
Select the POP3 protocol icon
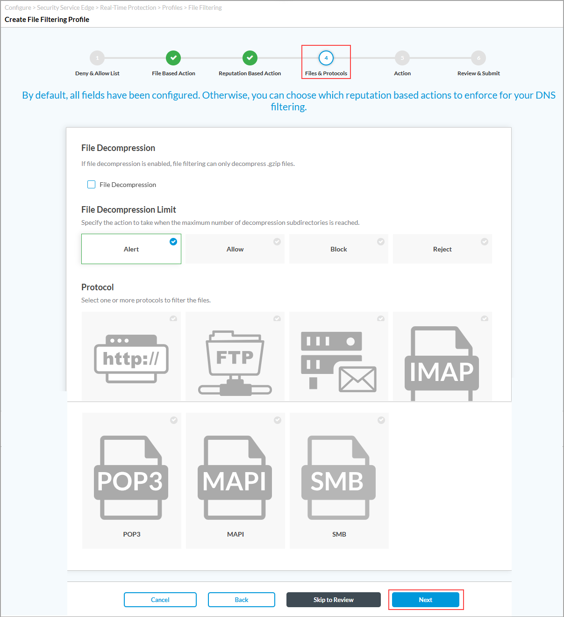point(131,479)
